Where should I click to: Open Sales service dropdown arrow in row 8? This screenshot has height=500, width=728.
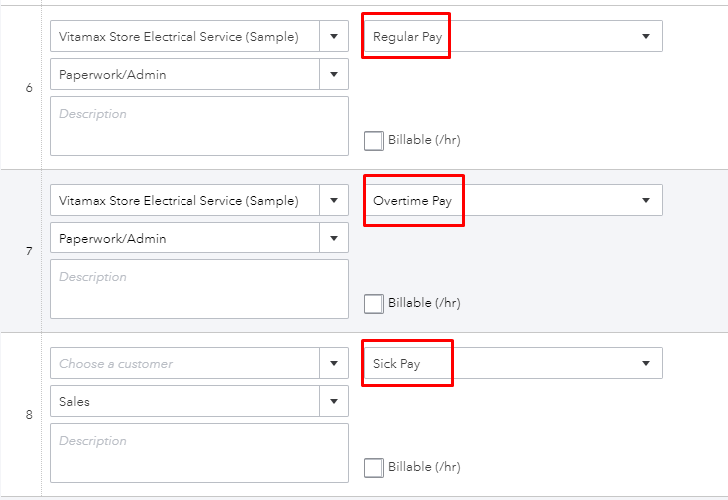(334, 401)
